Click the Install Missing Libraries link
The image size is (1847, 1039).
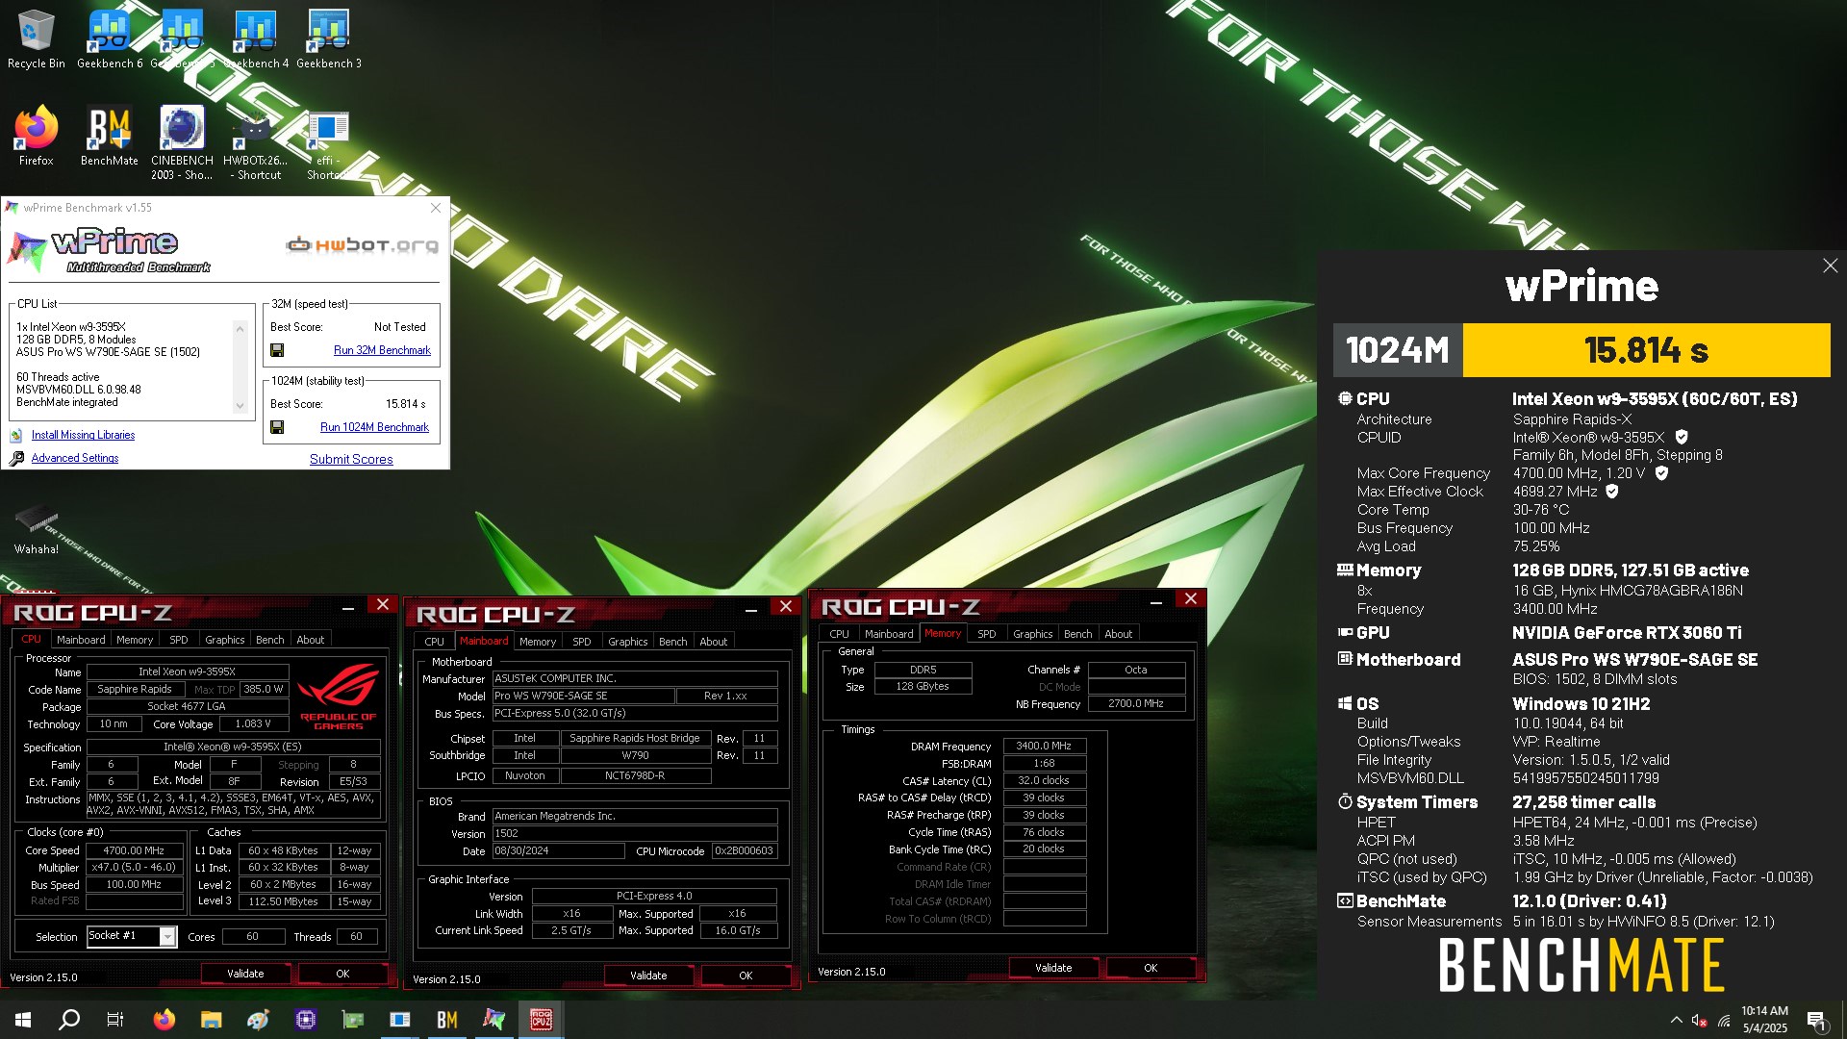[83, 435]
